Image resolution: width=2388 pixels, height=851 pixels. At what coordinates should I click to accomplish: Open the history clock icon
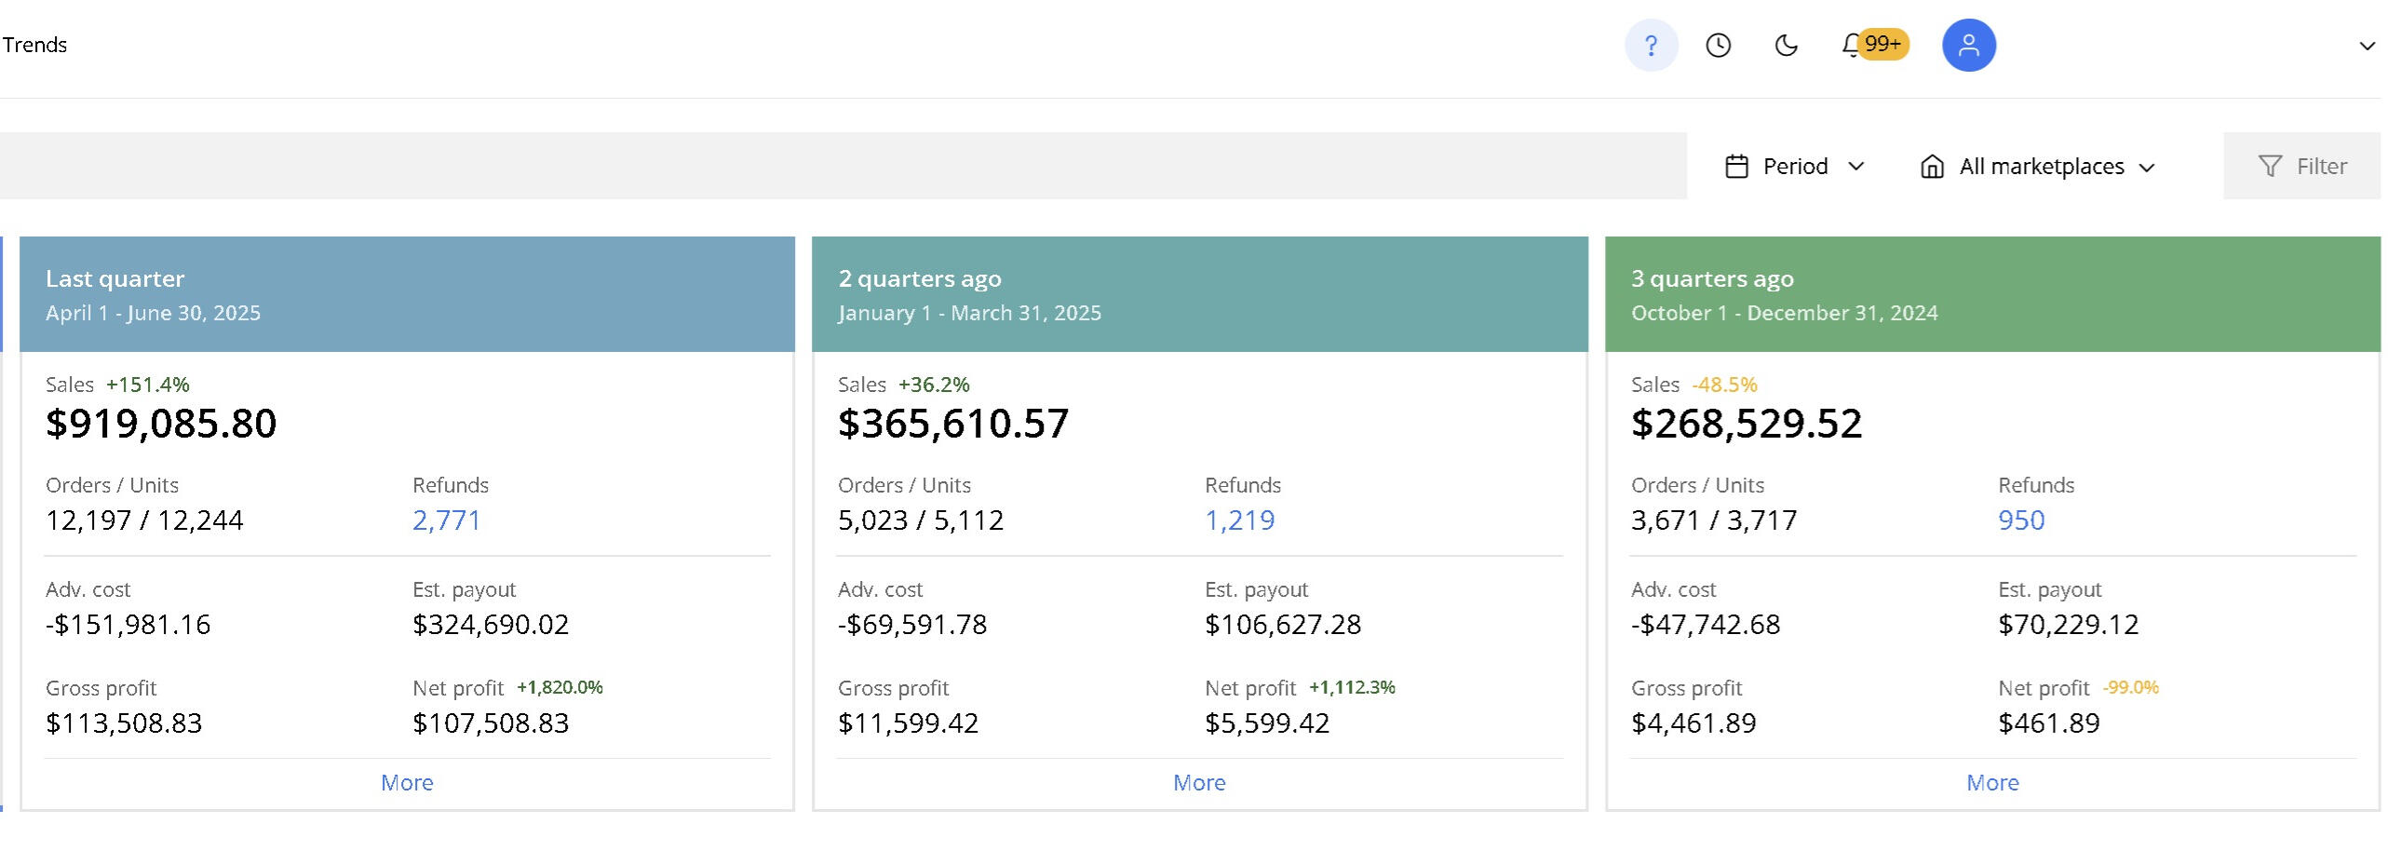1718,46
